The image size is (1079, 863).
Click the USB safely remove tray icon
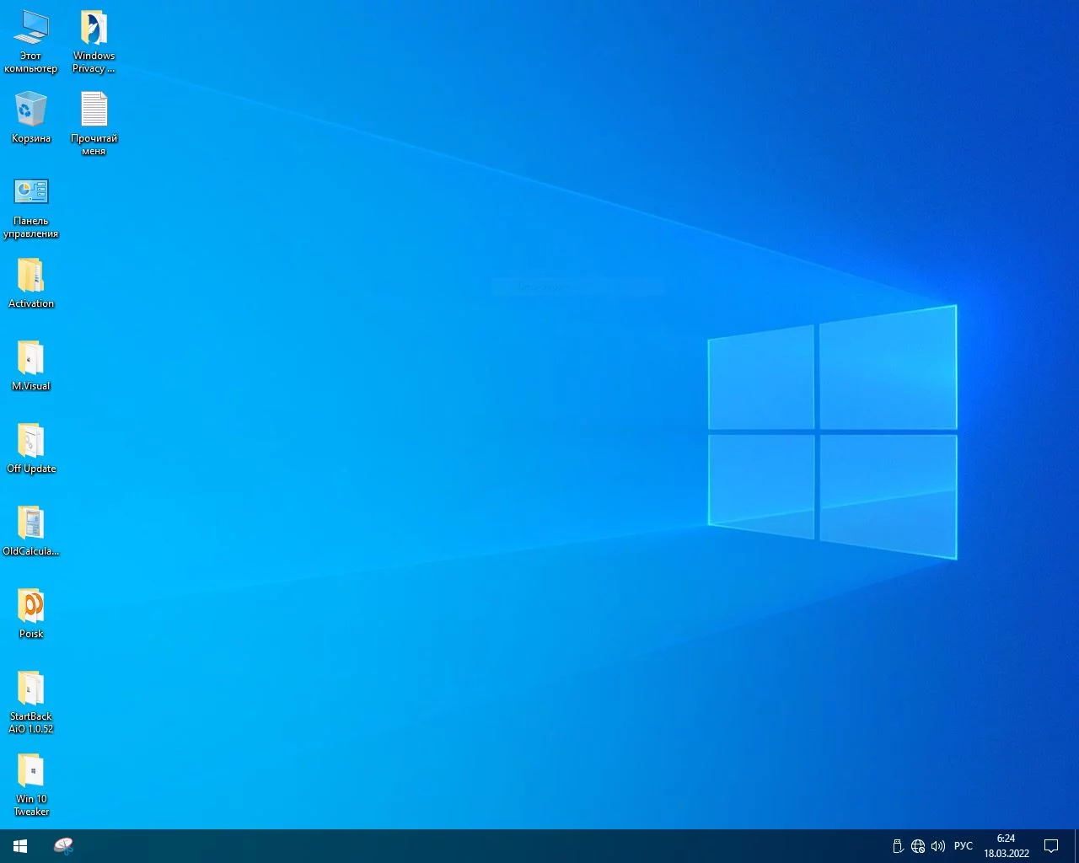(x=898, y=846)
